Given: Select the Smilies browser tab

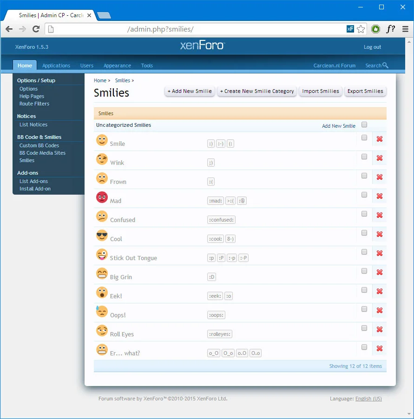Looking at the screenshot, I should (51, 15).
